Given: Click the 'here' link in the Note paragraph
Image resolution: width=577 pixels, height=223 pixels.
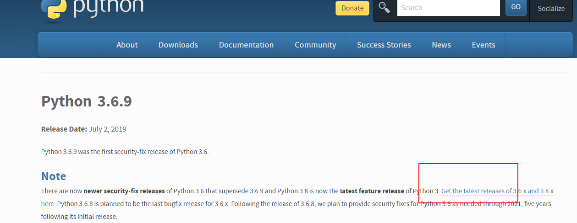Looking at the screenshot, I should coord(48,204).
